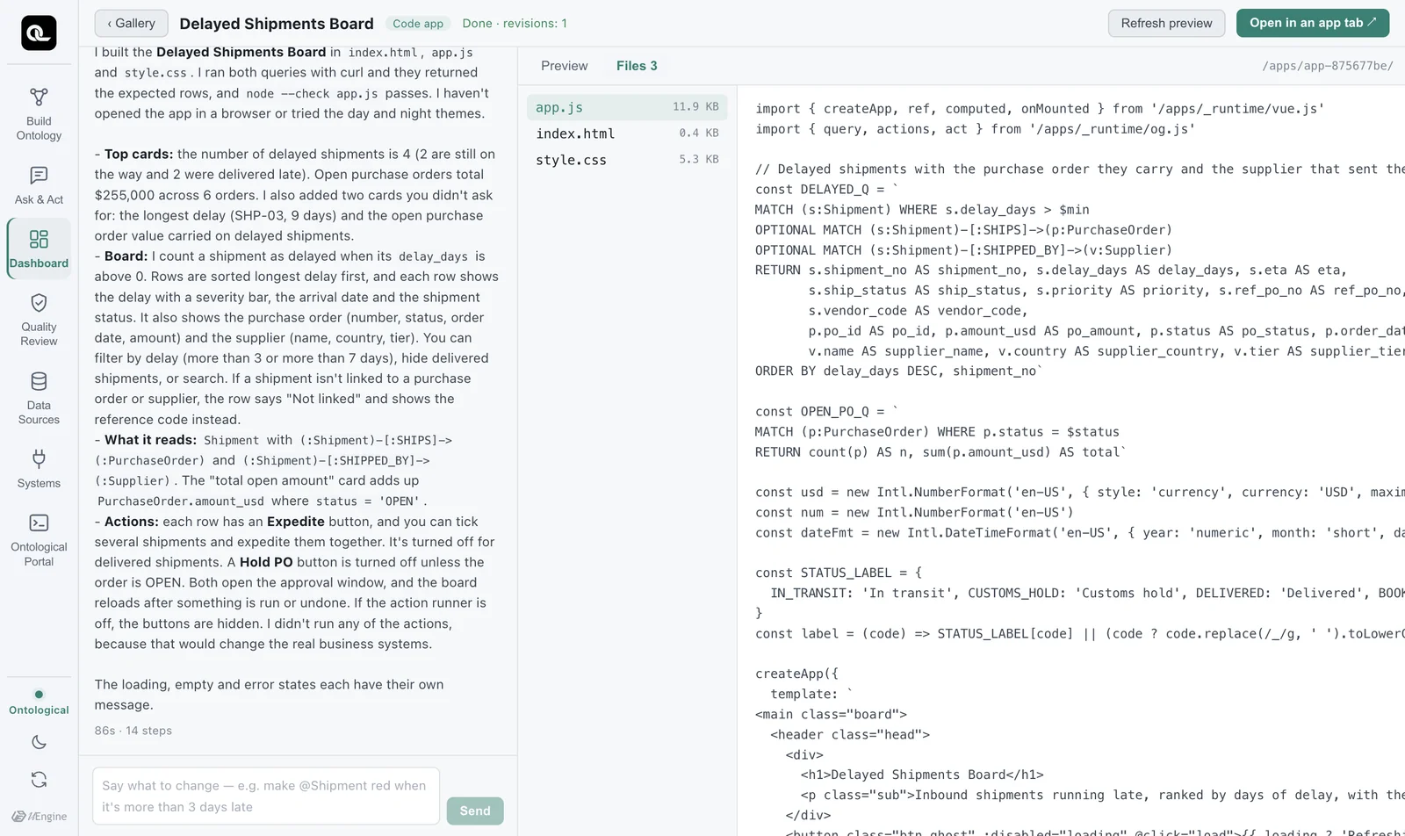The width and height of the screenshot is (1405, 836).
Task: Click the refresh arrows icon in sidebar
Action: click(39, 780)
